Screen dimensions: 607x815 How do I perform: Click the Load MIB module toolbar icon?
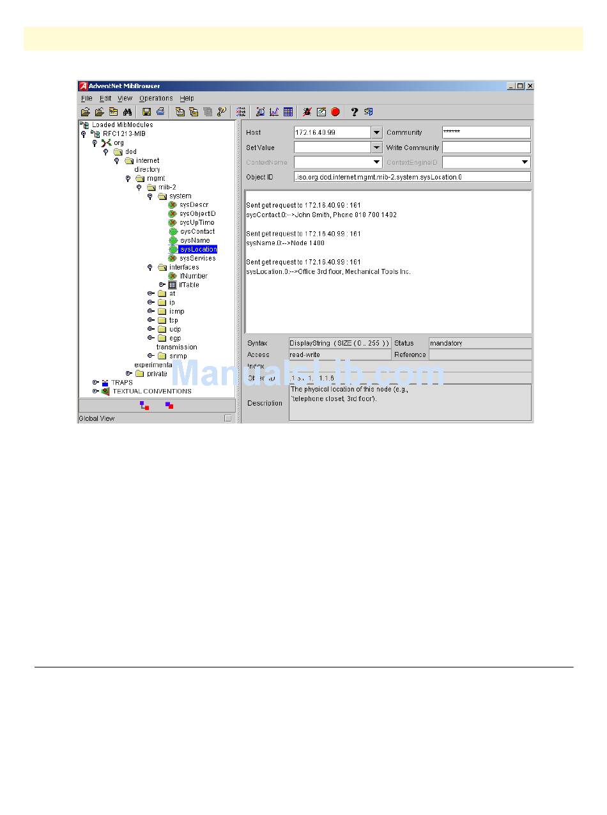coord(85,112)
